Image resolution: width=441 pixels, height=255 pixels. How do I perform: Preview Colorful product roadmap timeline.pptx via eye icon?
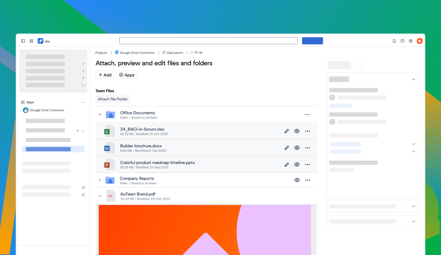[x=297, y=164]
